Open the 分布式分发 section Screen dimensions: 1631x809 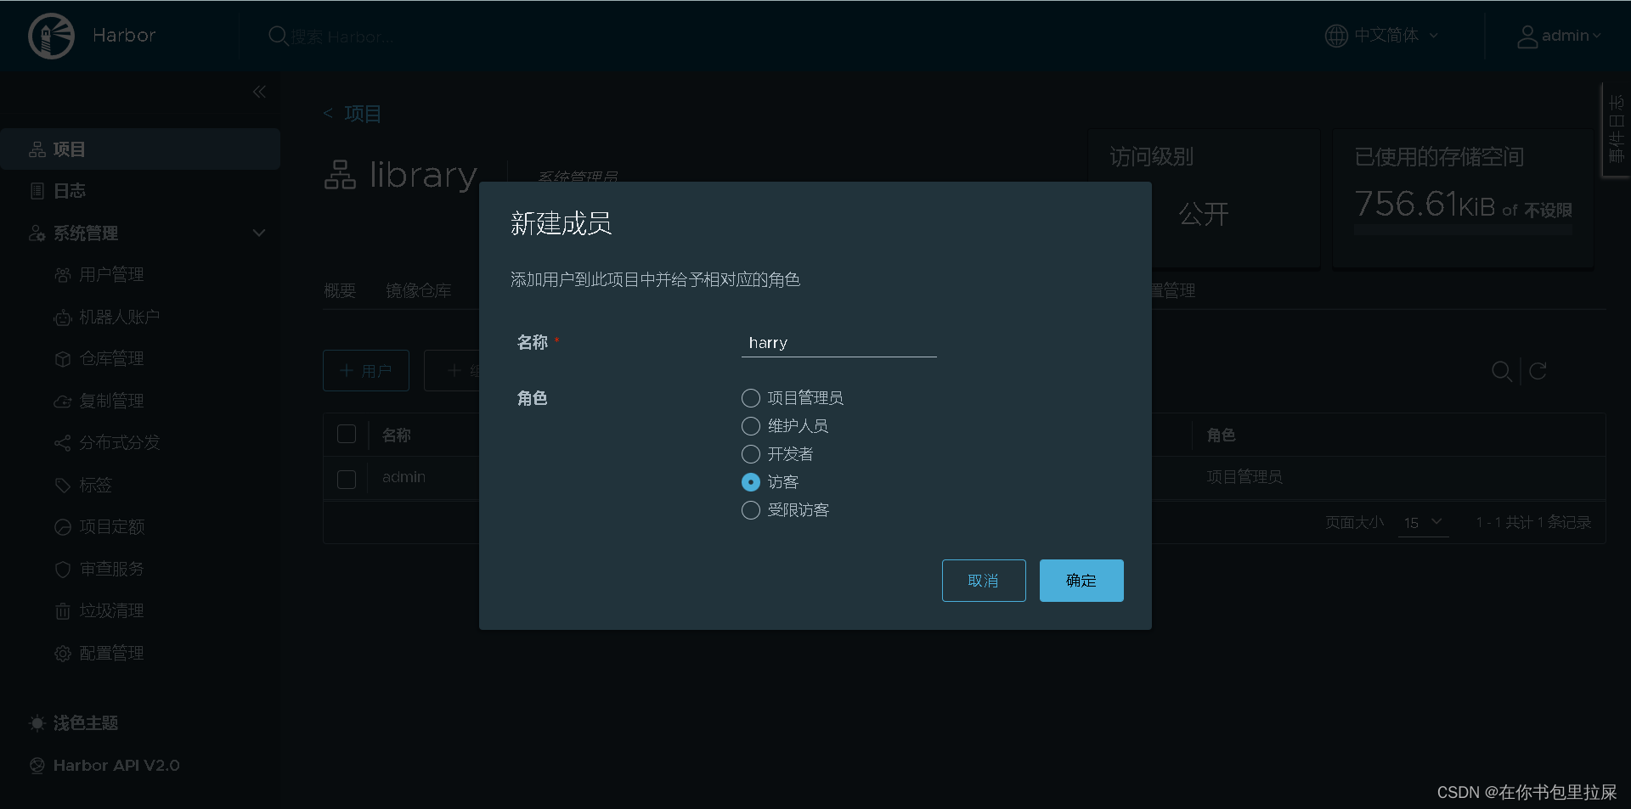119,442
